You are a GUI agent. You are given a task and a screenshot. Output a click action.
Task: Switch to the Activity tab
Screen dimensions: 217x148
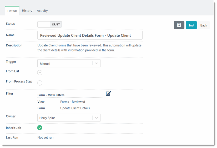(42, 11)
